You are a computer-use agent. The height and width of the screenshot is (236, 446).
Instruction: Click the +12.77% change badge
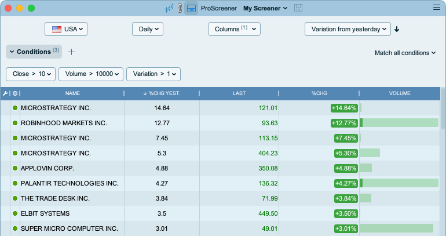pyautogui.click(x=344, y=123)
